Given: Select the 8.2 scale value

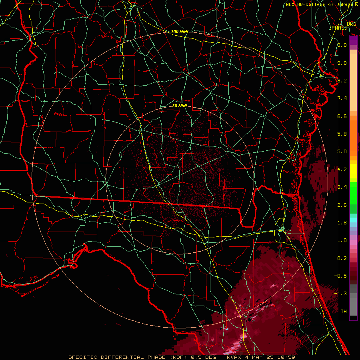Looking at the screenshot, I should pyautogui.click(x=342, y=80).
